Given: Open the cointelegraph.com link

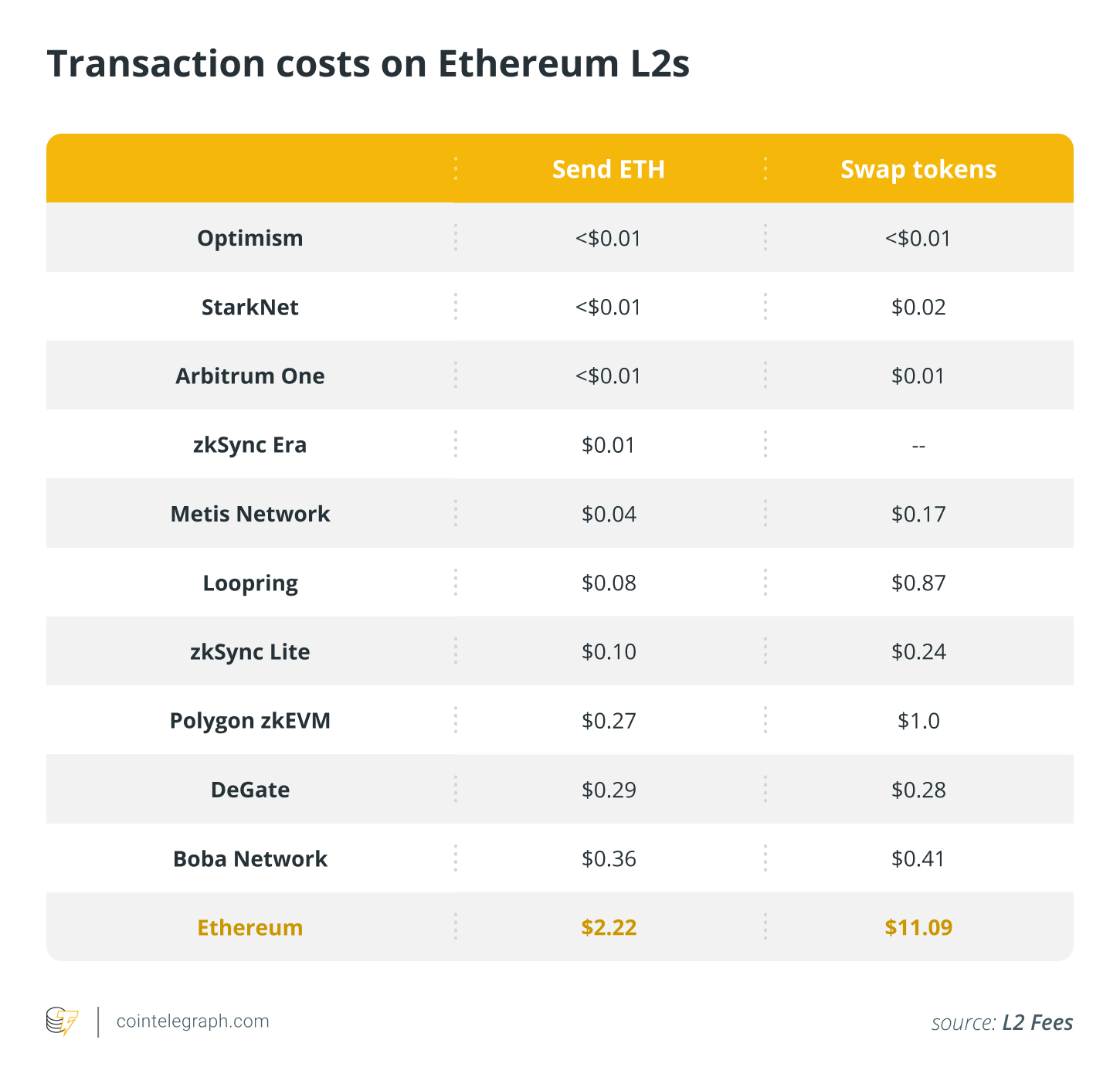Looking at the screenshot, I should coord(192,1021).
